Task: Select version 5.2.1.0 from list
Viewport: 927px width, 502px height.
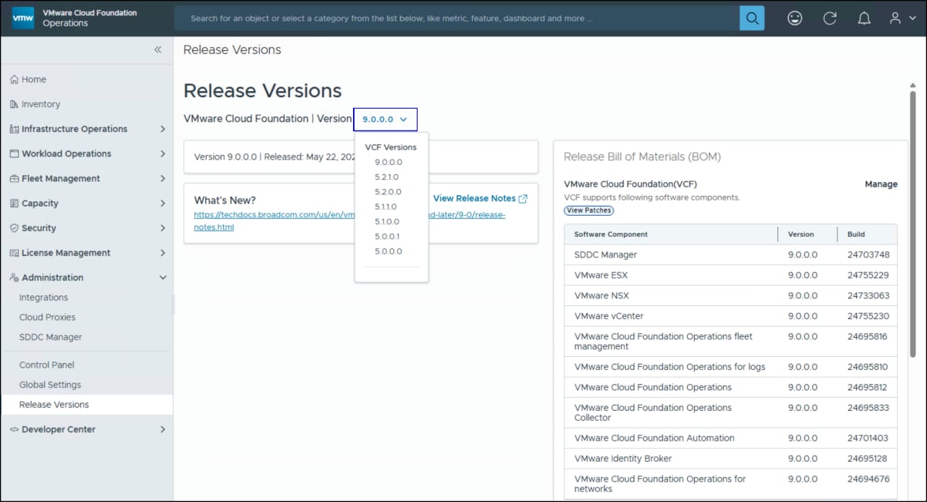Action: point(386,177)
